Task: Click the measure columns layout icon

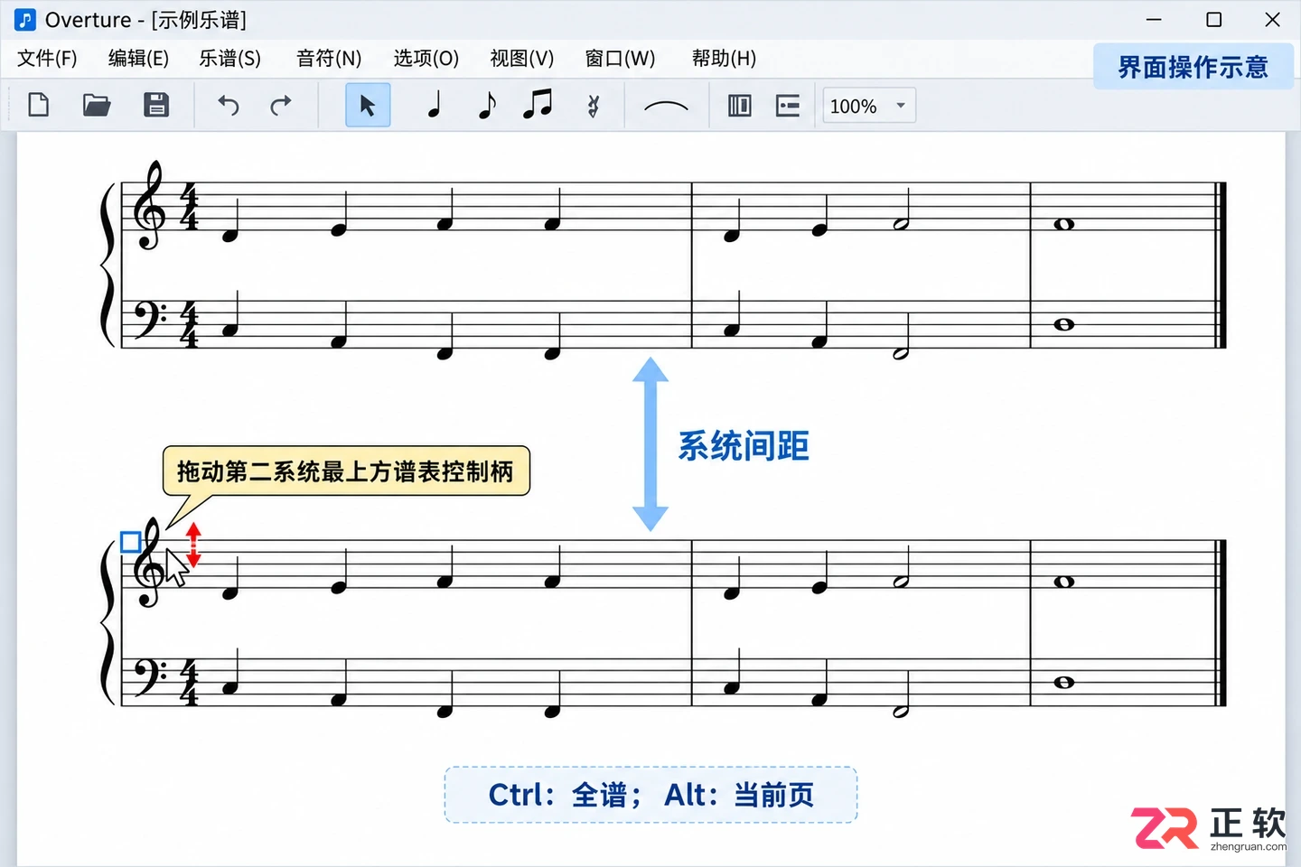Action: point(740,106)
